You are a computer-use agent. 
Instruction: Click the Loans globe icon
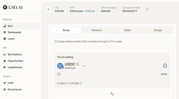pyautogui.click(x=5, y=39)
